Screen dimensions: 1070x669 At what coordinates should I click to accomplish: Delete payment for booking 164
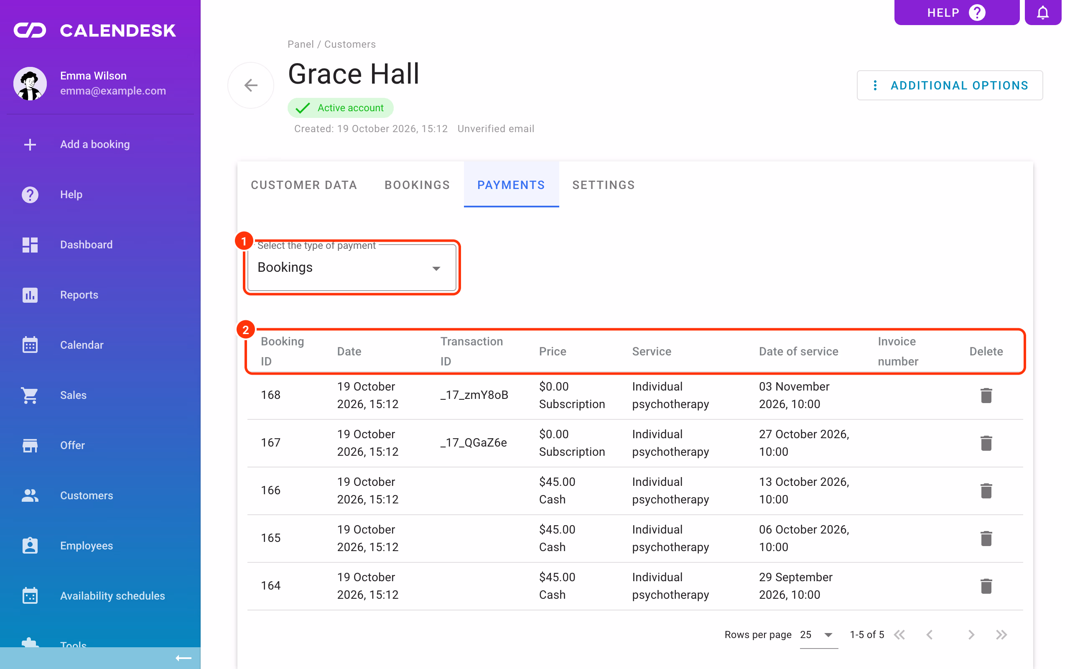[986, 586]
